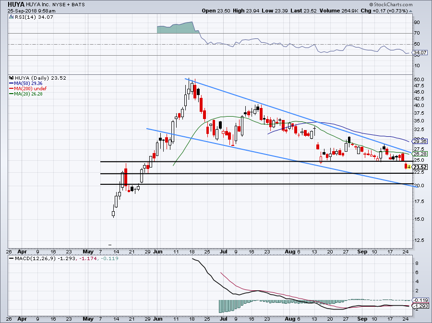Click the 29.36 MA(50) price tag
432x323 pixels.
point(420,141)
